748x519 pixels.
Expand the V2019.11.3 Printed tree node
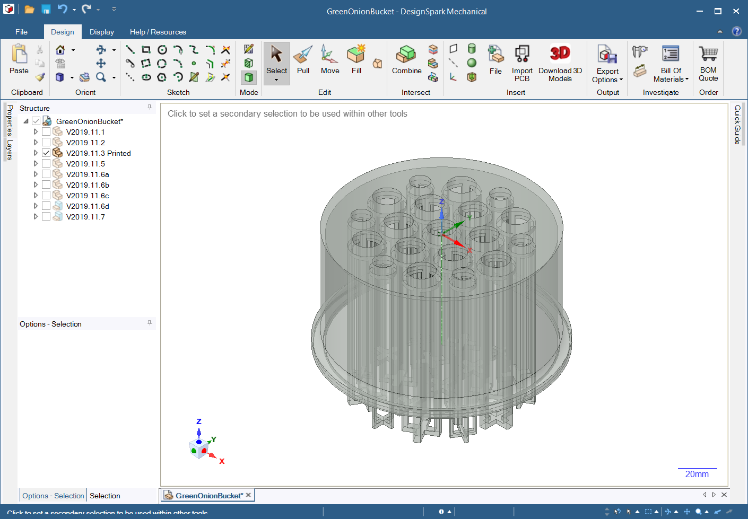pos(36,153)
